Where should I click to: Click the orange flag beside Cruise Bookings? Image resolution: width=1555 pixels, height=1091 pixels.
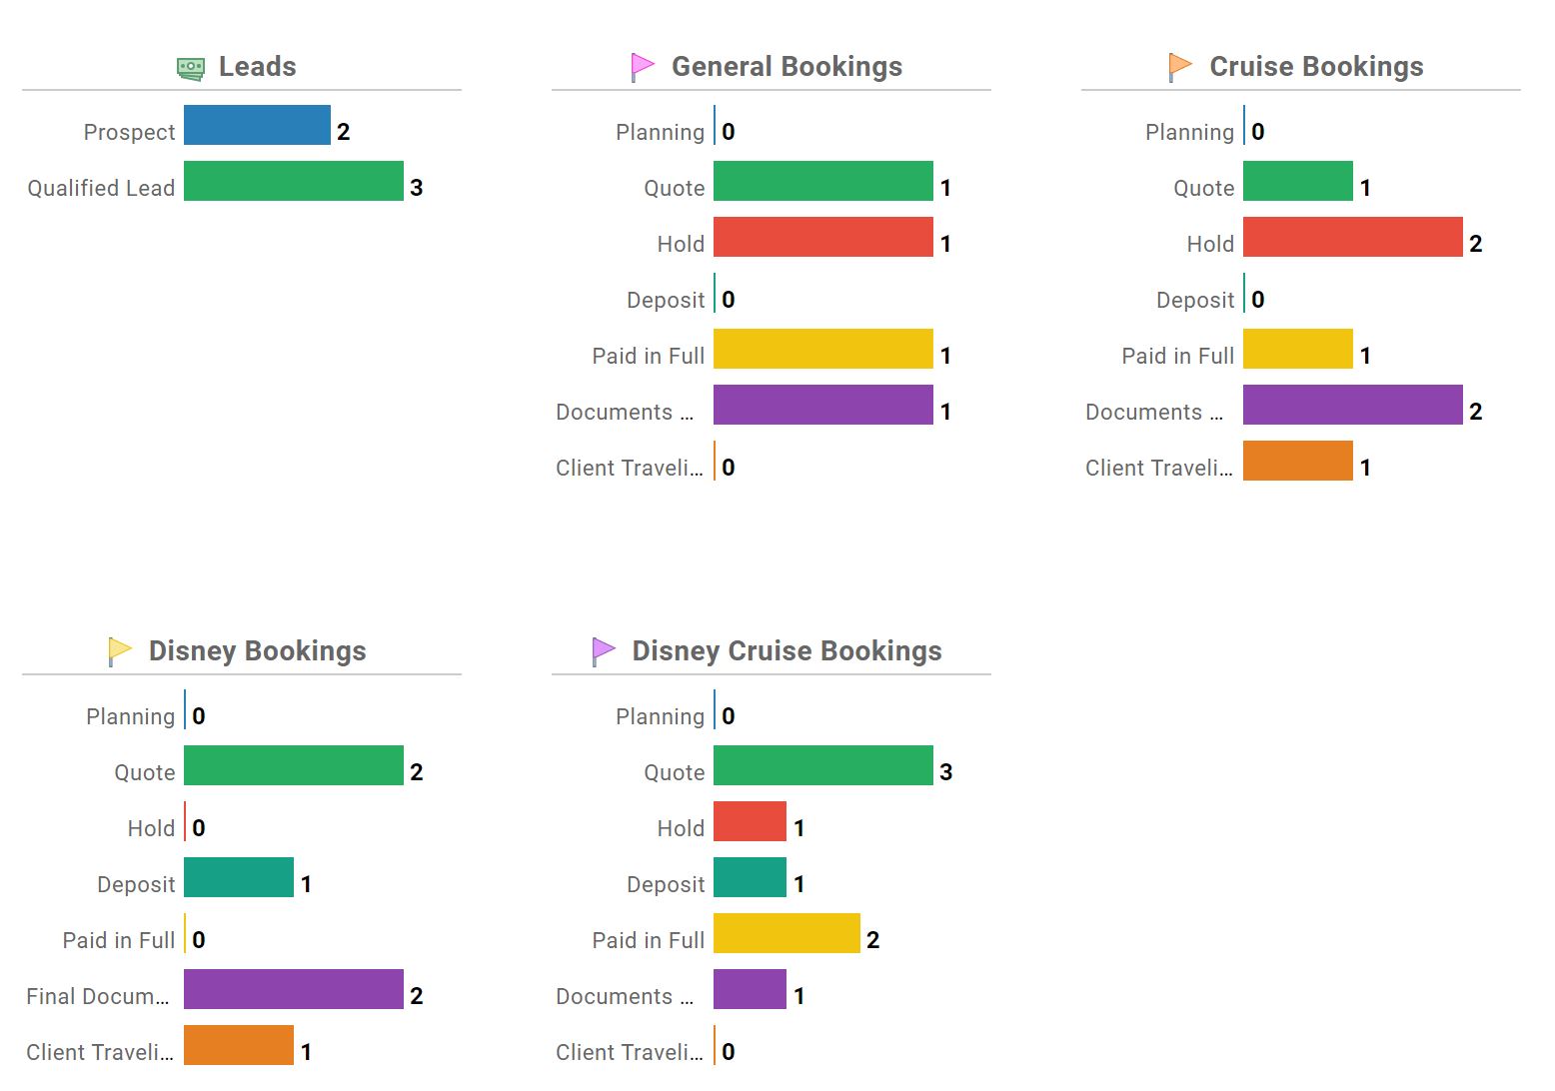[1180, 67]
